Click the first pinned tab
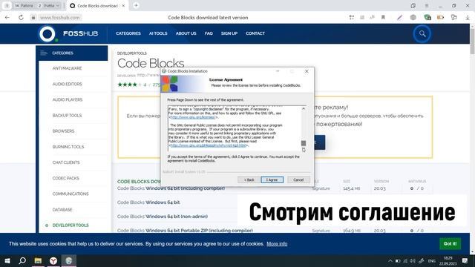The image size is (475, 267). click(7, 5)
